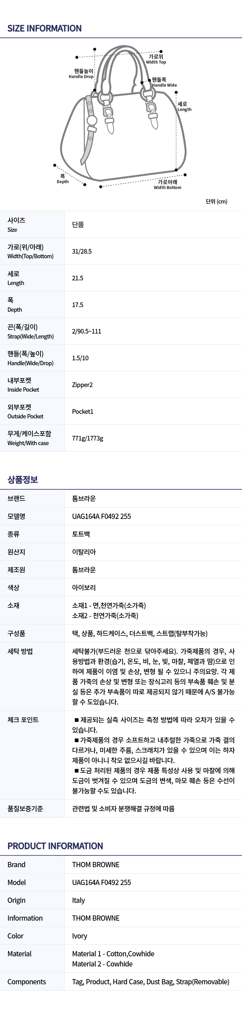This screenshot has height=1011, width=242.
Task: Click the Components row label
Action: (27, 981)
